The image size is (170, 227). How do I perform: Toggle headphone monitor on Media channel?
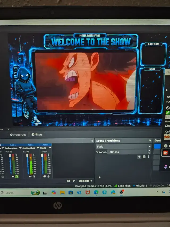tap(48, 176)
